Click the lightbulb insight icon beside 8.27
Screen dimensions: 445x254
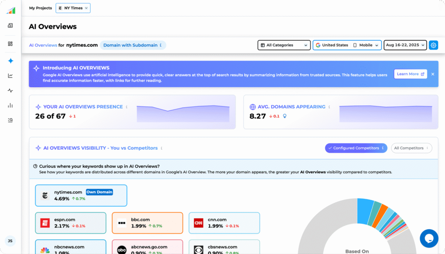pos(285,116)
